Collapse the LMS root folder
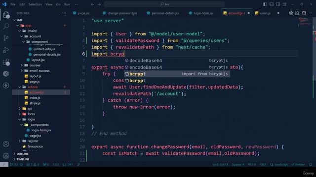Viewport: 316px width, 177px height. coord(14,20)
